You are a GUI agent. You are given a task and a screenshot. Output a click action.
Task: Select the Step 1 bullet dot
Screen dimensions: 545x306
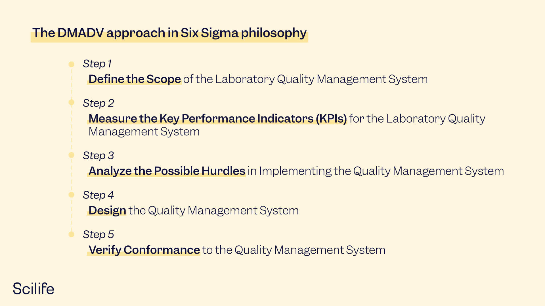tap(71, 64)
